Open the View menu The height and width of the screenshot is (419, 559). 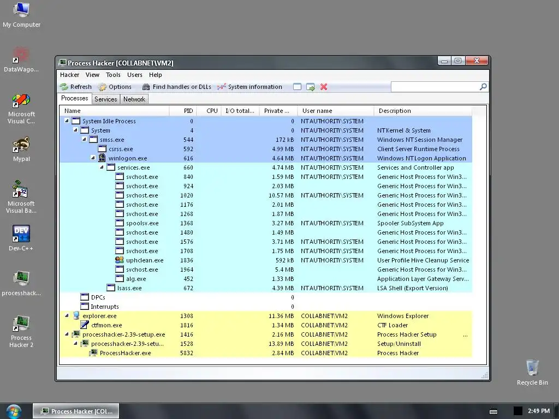pos(92,75)
